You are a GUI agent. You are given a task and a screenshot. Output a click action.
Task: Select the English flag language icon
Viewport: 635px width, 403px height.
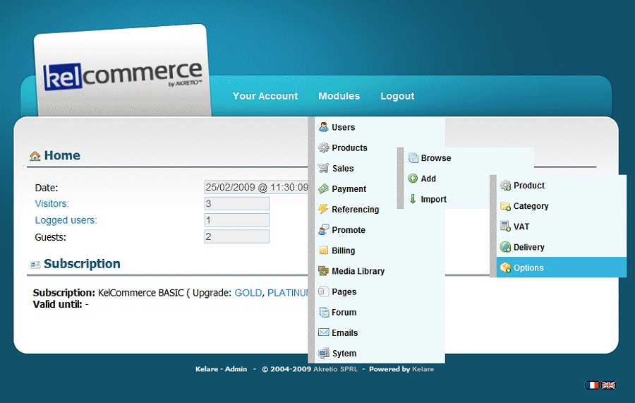[608, 385]
